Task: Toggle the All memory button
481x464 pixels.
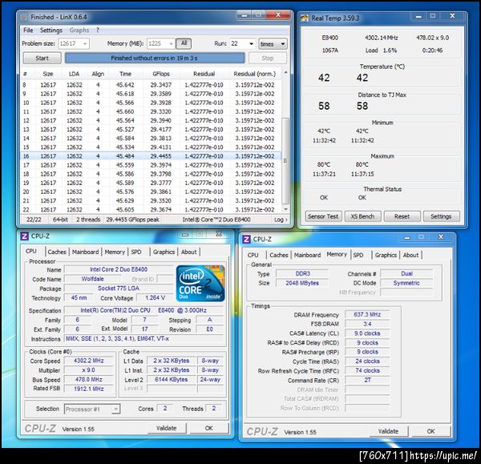Action: (184, 43)
